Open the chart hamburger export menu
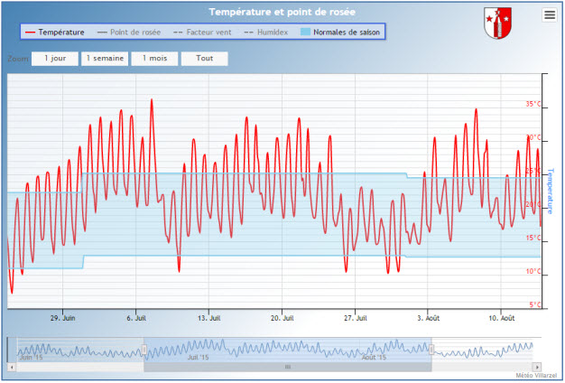The image size is (565, 383). [x=550, y=14]
